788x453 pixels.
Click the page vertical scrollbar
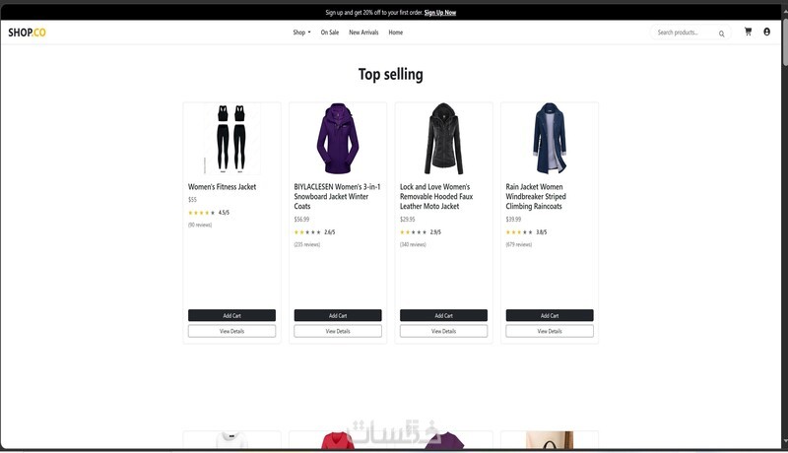coord(784,226)
